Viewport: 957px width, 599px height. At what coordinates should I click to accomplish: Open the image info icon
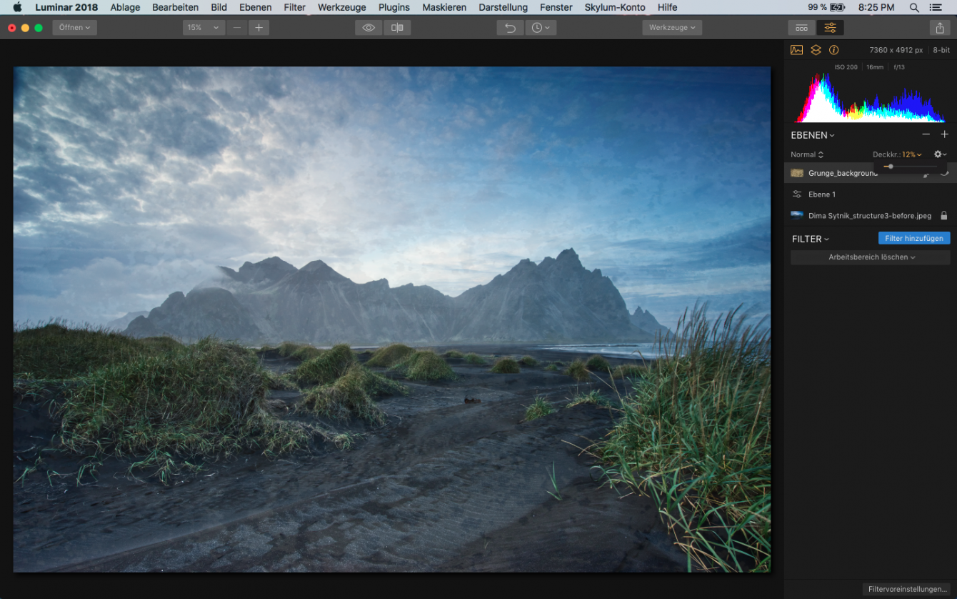point(833,50)
